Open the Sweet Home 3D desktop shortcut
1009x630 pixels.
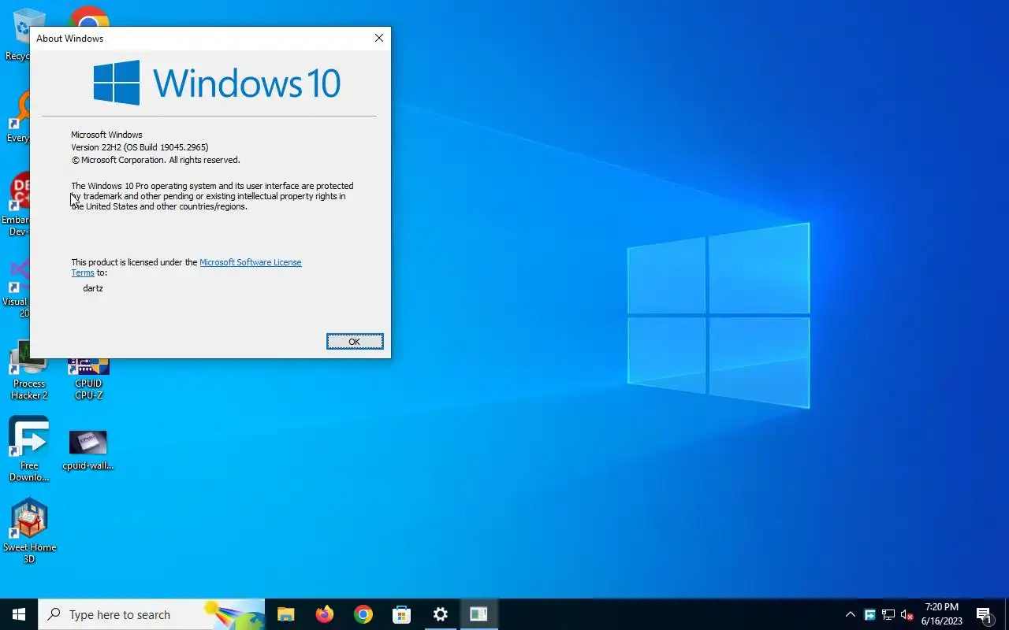pyautogui.click(x=29, y=531)
